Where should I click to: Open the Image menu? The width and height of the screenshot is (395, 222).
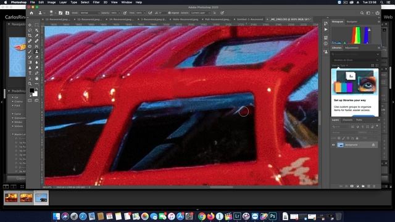(51, 2)
